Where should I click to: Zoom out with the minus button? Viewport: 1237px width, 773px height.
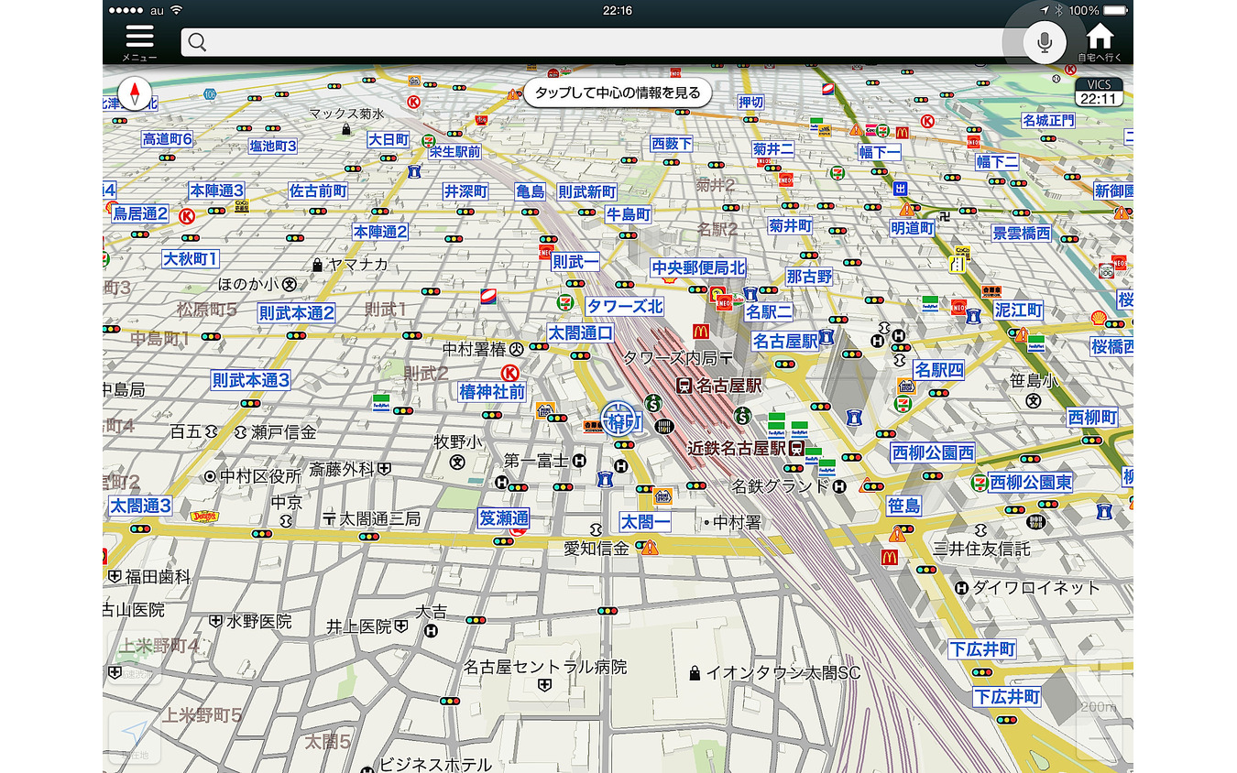(1098, 738)
